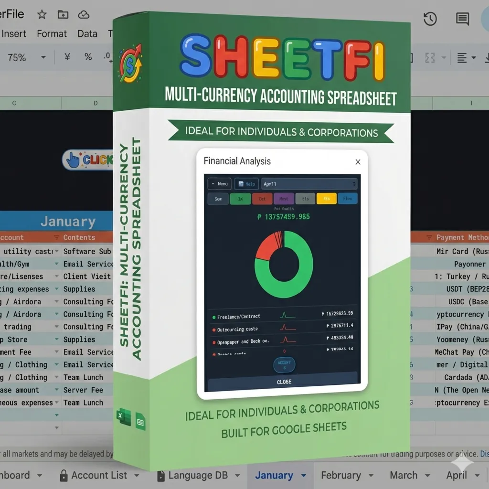The height and width of the screenshot is (489, 489).
Task: Apply the ¥ currency format icon
Action: (67, 57)
